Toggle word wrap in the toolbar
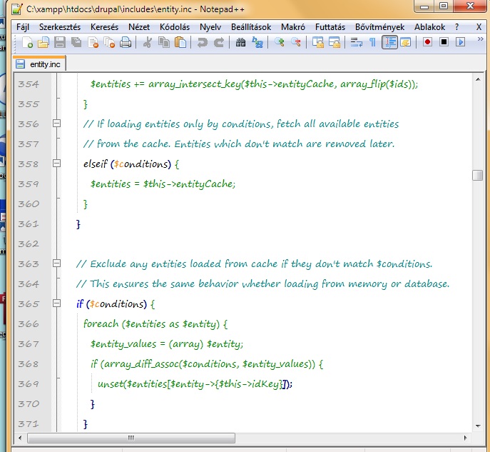Screen dimensions: 490x452 [x=356, y=42]
